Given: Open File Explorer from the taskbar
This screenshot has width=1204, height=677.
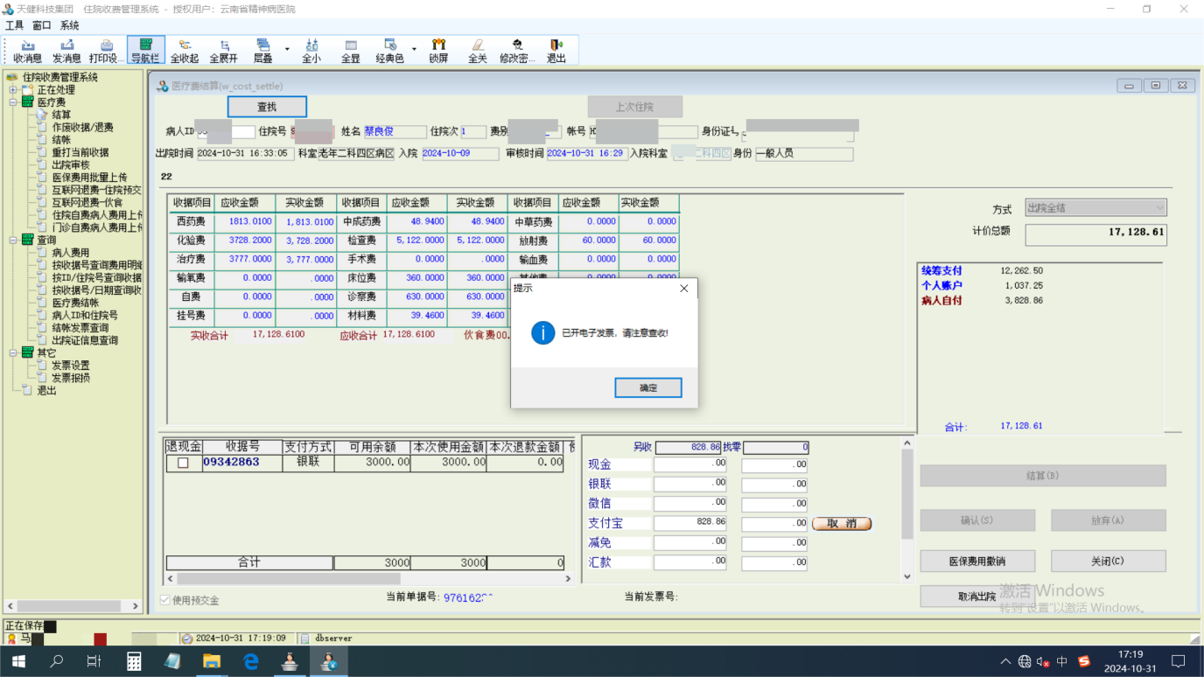Looking at the screenshot, I should pos(212,661).
